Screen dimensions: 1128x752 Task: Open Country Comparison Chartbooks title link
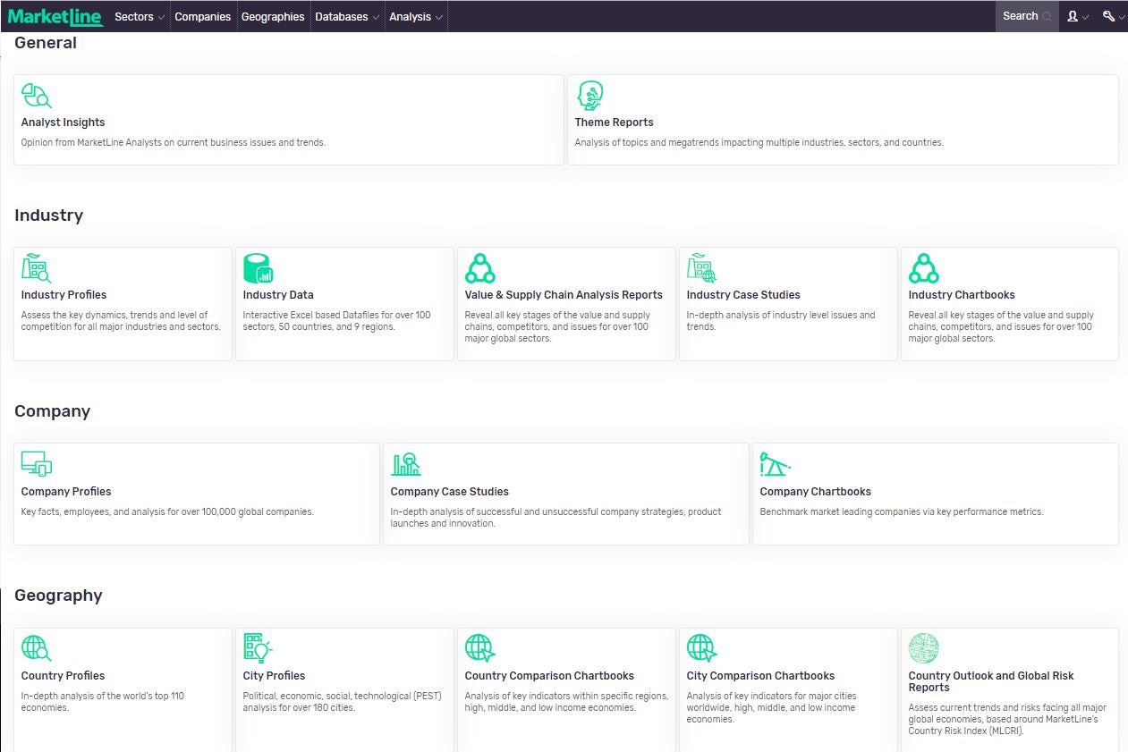pos(549,676)
